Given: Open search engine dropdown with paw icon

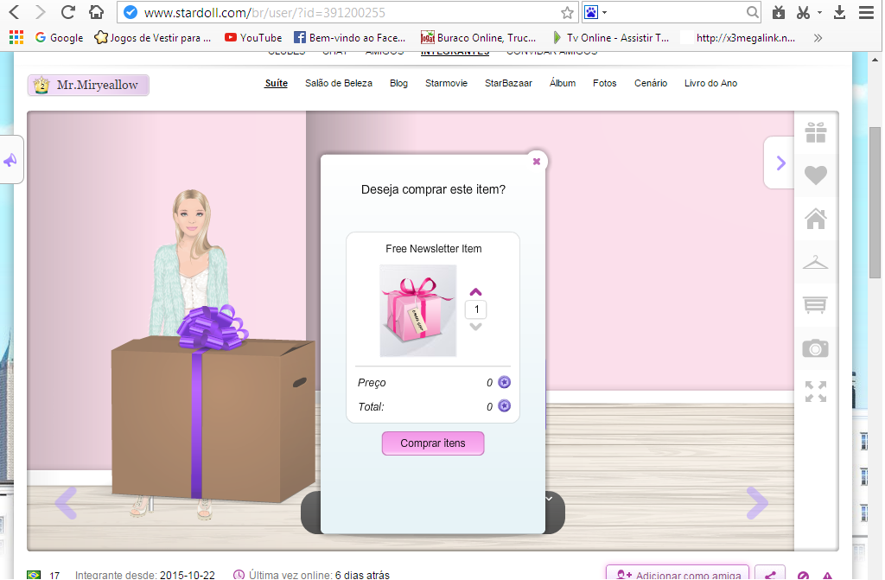Looking at the screenshot, I should [x=595, y=12].
